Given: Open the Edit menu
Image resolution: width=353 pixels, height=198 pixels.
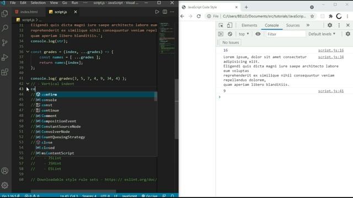Looking at the screenshot, I should [x=23, y=3].
